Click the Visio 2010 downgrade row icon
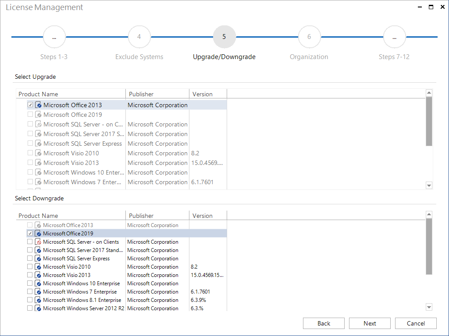449x336 pixels. tap(38, 266)
